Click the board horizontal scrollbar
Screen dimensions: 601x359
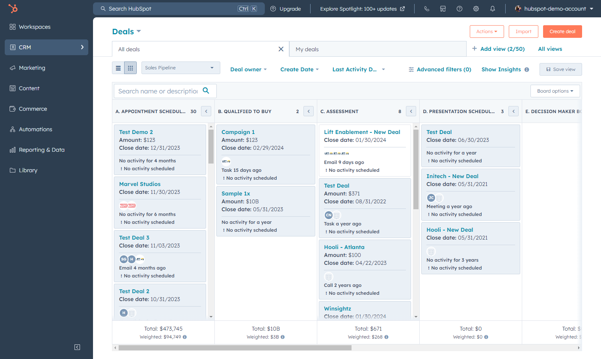(235, 348)
